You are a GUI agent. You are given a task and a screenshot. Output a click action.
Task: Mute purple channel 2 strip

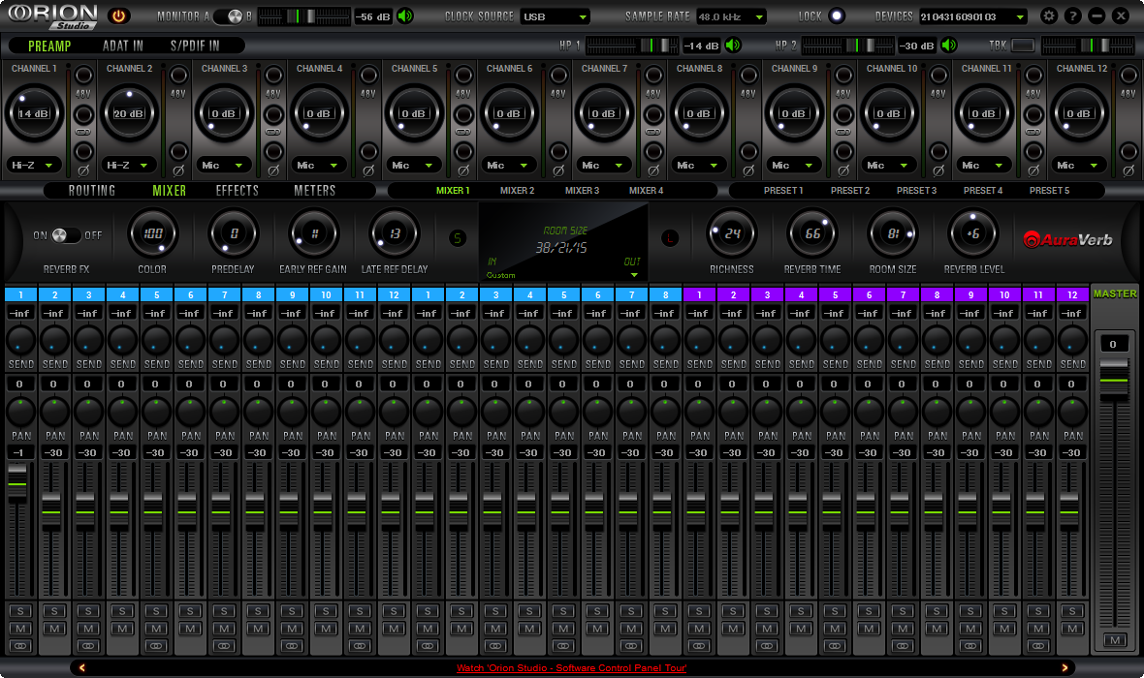[x=733, y=629]
